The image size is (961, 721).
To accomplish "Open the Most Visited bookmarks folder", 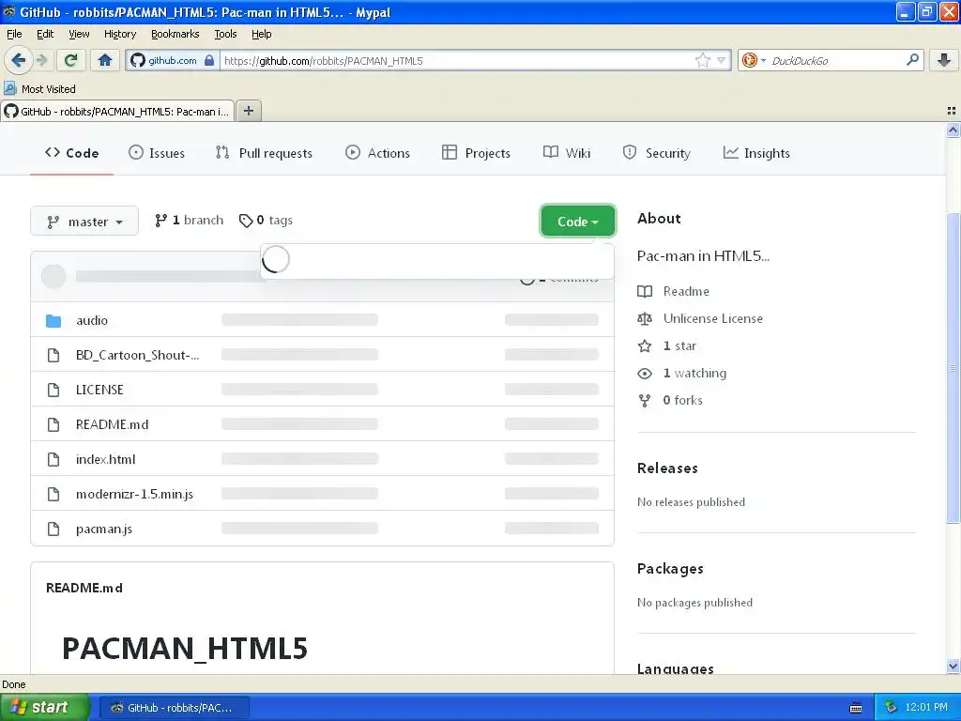I will [x=39, y=89].
